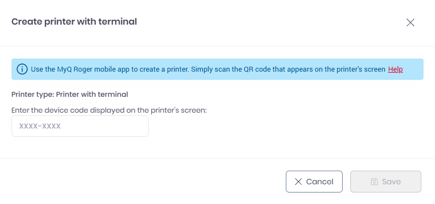Click the info circle icon in banner

[22, 69]
